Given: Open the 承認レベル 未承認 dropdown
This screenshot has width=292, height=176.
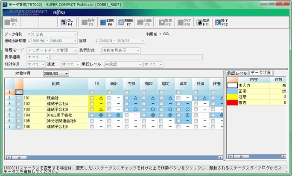Looking at the screenshot, I should [x=140, y=65].
